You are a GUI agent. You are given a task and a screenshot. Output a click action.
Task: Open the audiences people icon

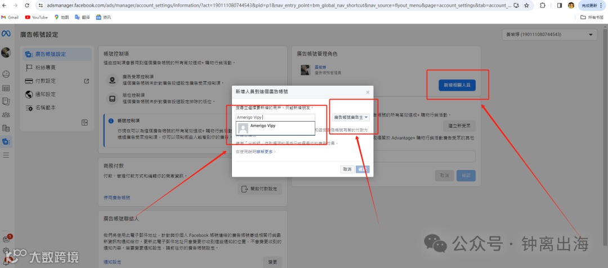6,114
